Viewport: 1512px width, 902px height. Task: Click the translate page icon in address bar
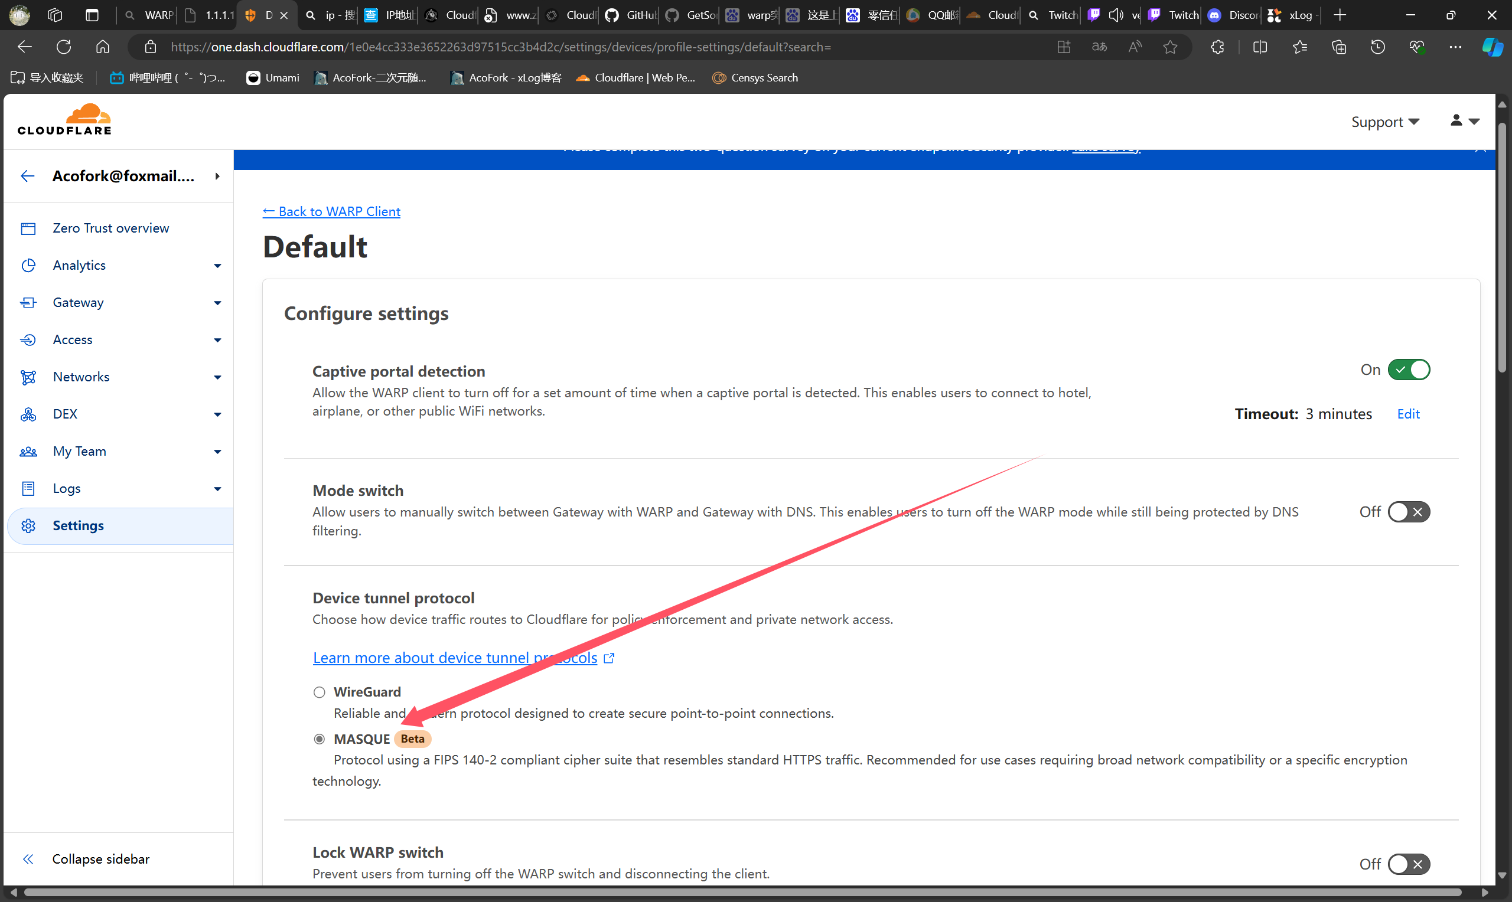pos(1099,47)
